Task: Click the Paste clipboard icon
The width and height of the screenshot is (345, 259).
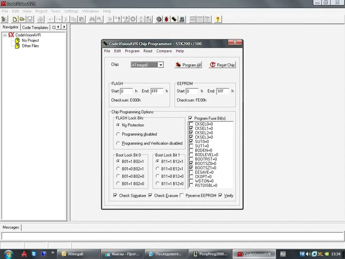Action: point(82,19)
